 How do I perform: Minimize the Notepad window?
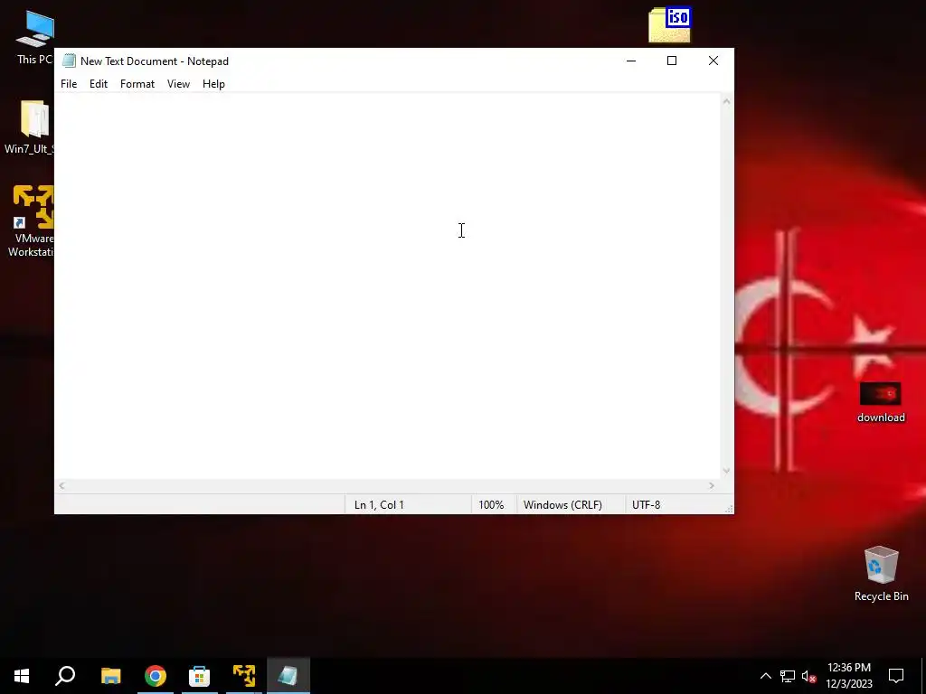[630, 61]
